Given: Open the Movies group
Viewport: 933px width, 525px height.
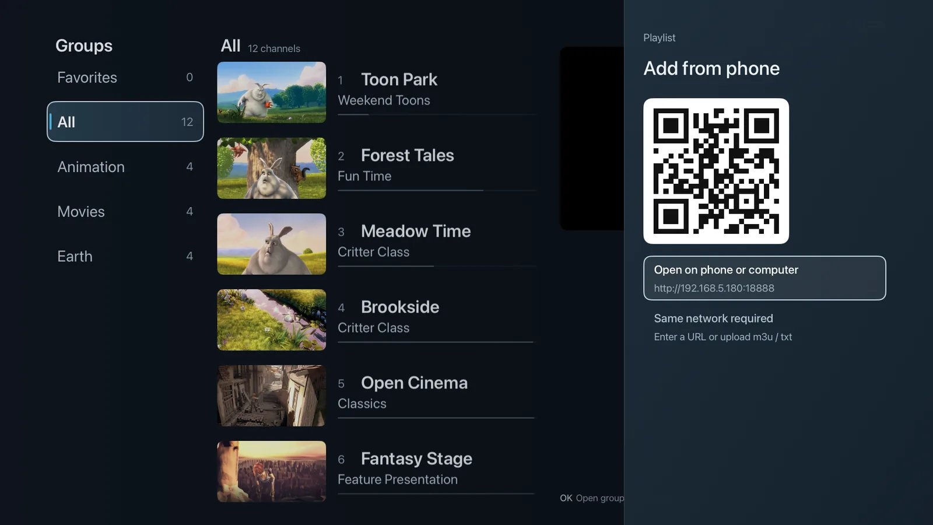Looking at the screenshot, I should [125, 212].
